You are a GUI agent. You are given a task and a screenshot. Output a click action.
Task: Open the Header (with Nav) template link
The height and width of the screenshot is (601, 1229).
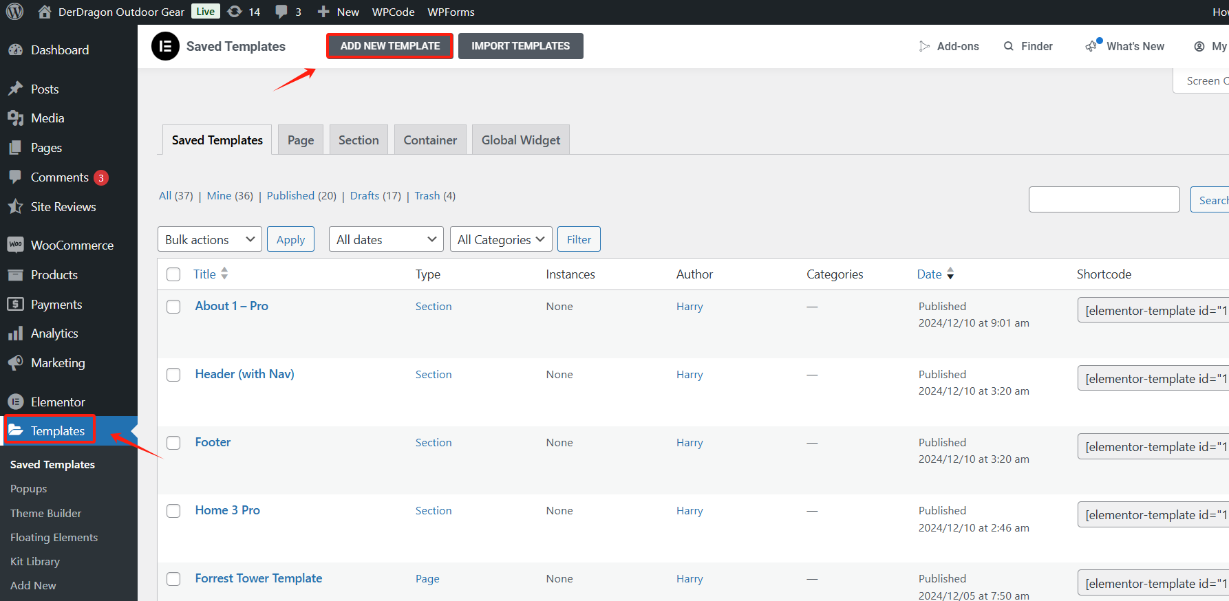tap(244, 374)
